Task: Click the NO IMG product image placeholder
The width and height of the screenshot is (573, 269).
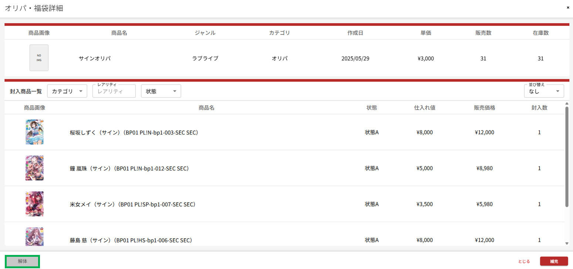Action: point(39,58)
